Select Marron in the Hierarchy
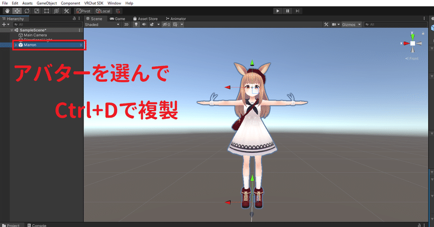Image resolution: width=434 pixels, height=227 pixels. tap(30, 45)
